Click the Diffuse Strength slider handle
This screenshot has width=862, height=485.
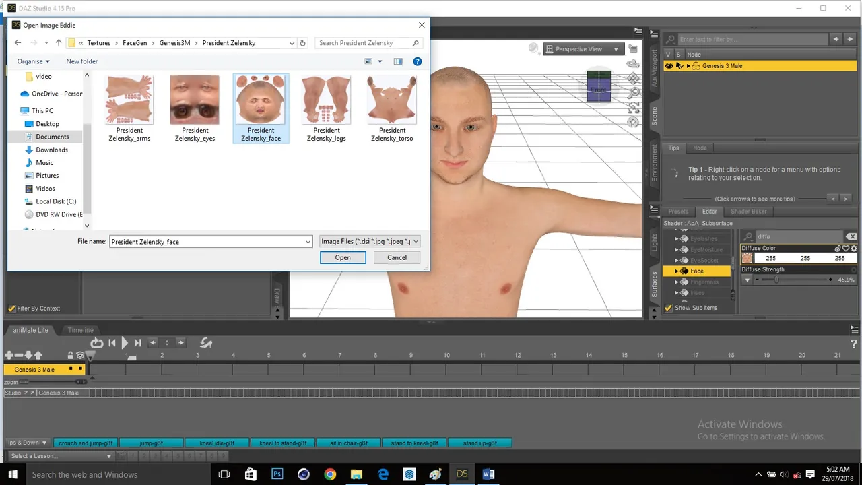pos(776,280)
